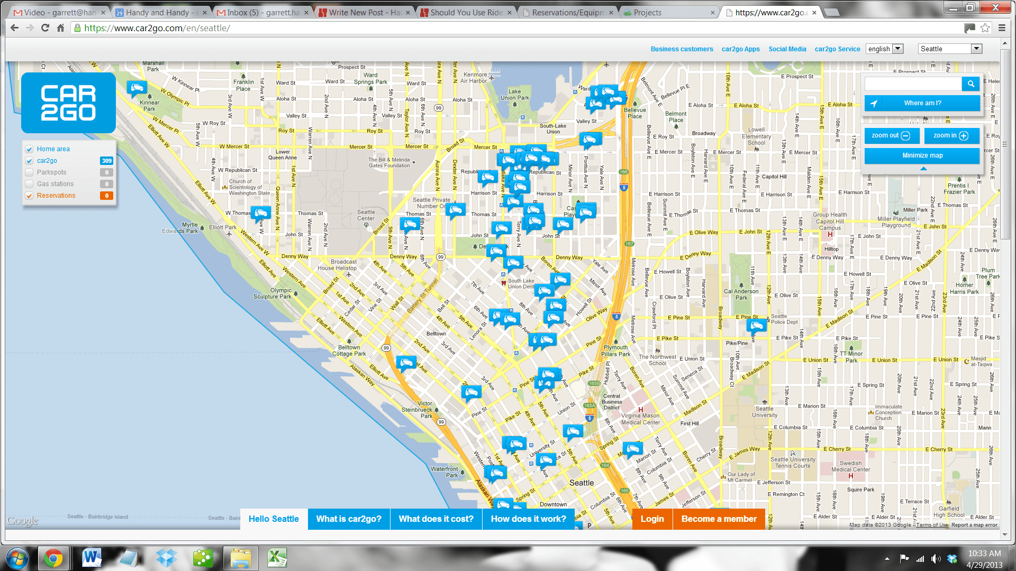
Task: Open File Explorer from the taskbar
Action: click(240, 558)
